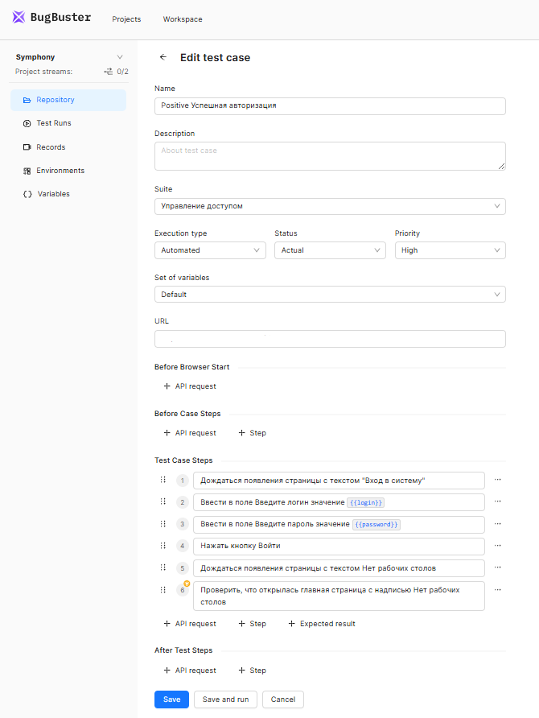Viewport: 539px width, 718px height.
Task: Open the Execution type dropdown
Action: click(x=210, y=250)
